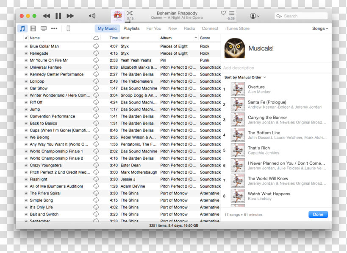The width and height of the screenshot is (347, 253).
Task: Switch to Playlists tab
Action: 131,28
